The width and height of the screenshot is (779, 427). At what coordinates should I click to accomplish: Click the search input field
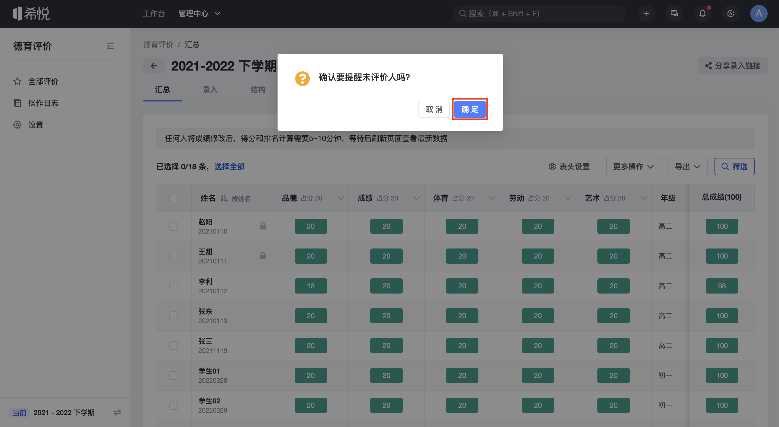click(x=539, y=14)
